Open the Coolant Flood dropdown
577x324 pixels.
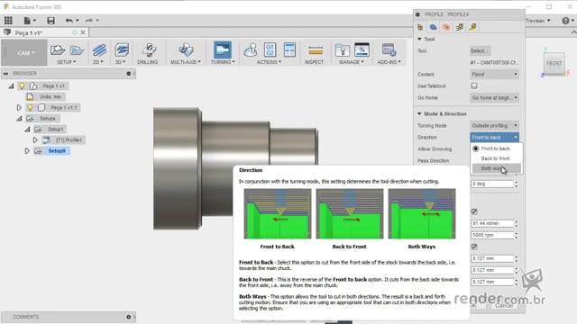point(495,74)
